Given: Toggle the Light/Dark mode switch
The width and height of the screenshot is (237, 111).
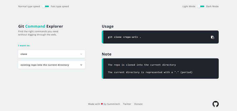Looking at the screenshot, I should pyautogui.click(x=201, y=6).
